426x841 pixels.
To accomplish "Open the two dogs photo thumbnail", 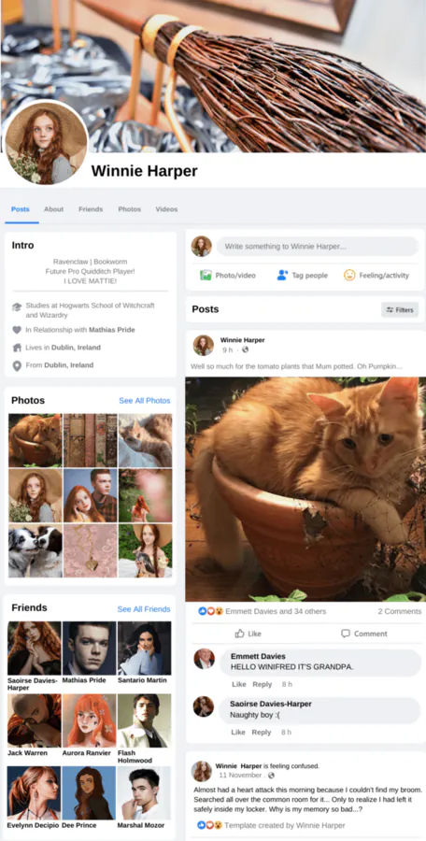I will coord(35,550).
